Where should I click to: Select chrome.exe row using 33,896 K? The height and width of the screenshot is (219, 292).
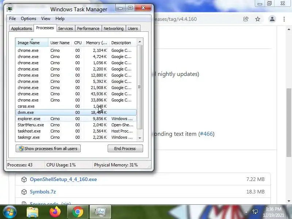(x=76, y=100)
